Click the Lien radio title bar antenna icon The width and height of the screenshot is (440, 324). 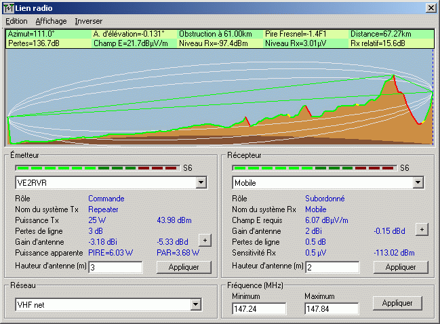coord(8,8)
